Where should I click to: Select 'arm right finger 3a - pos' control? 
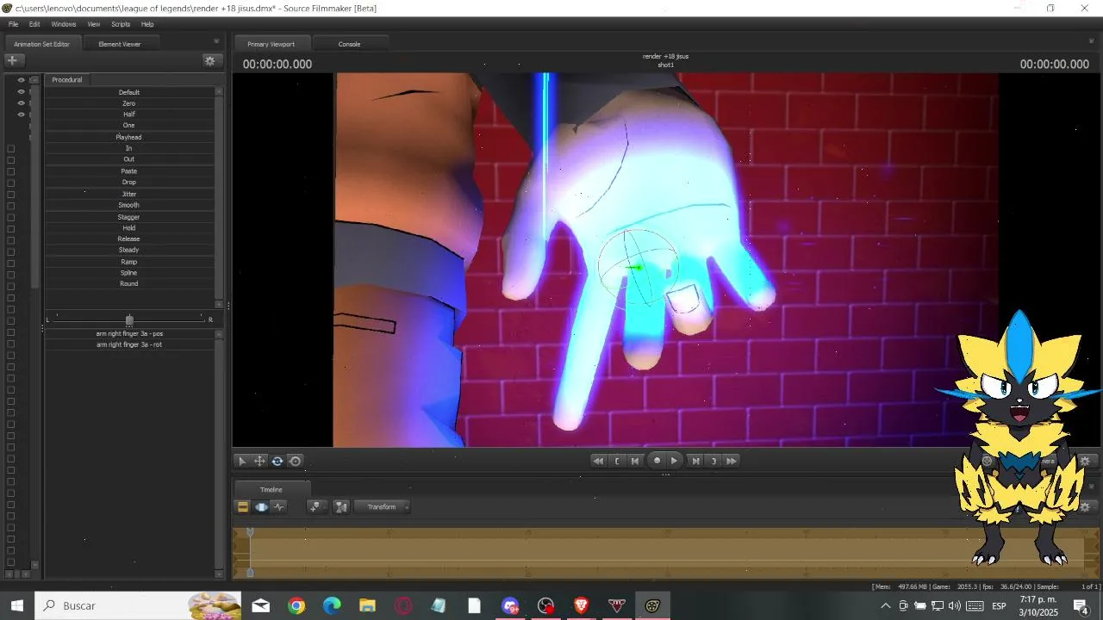click(129, 333)
